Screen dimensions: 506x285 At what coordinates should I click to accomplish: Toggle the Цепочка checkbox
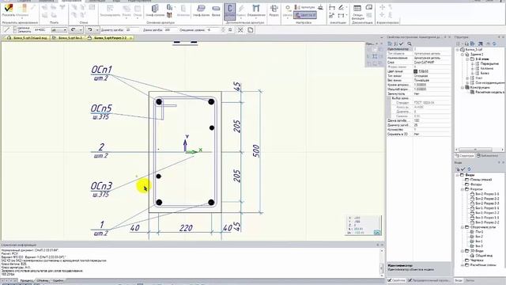pos(15,28)
